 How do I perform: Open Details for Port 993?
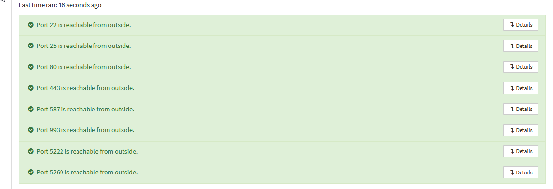520,130
